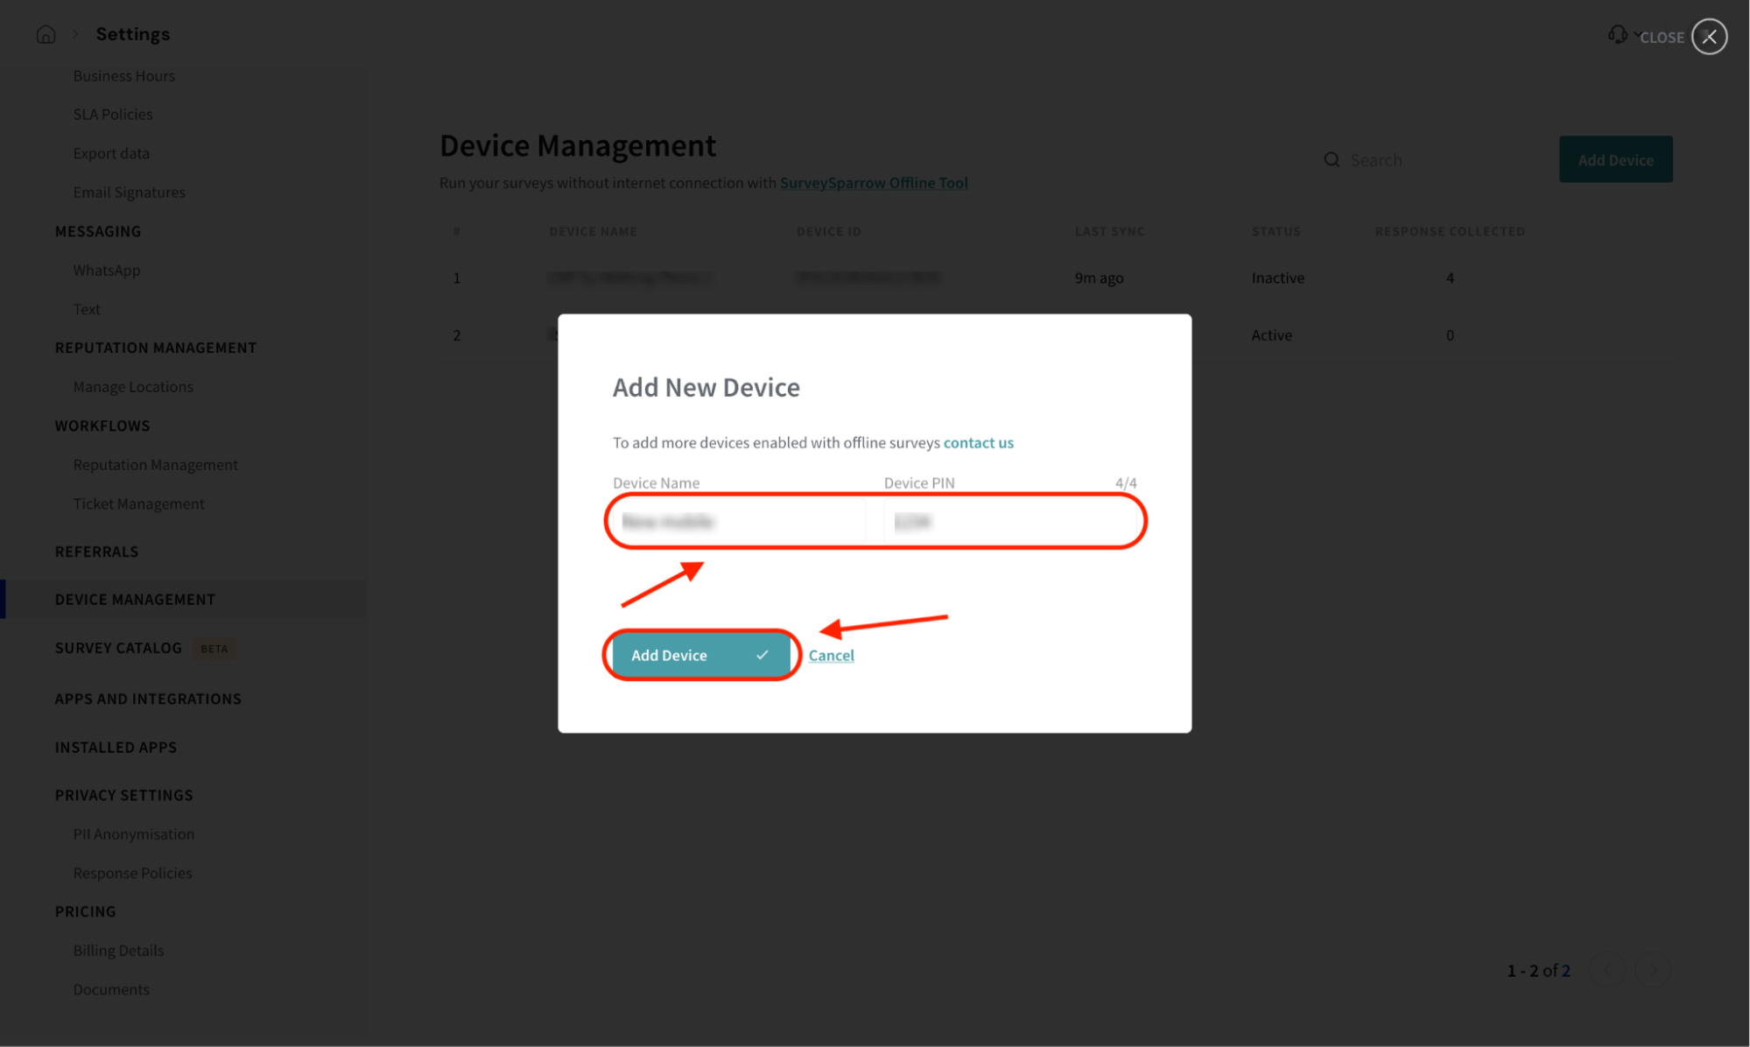The width and height of the screenshot is (1750, 1047).
Task: Open the contact us link
Action: pos(978,443)
